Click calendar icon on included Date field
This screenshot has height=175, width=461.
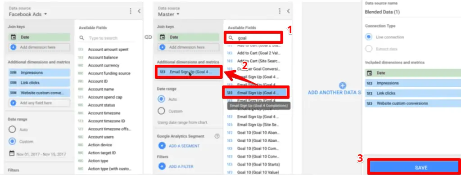pos(369,73)
